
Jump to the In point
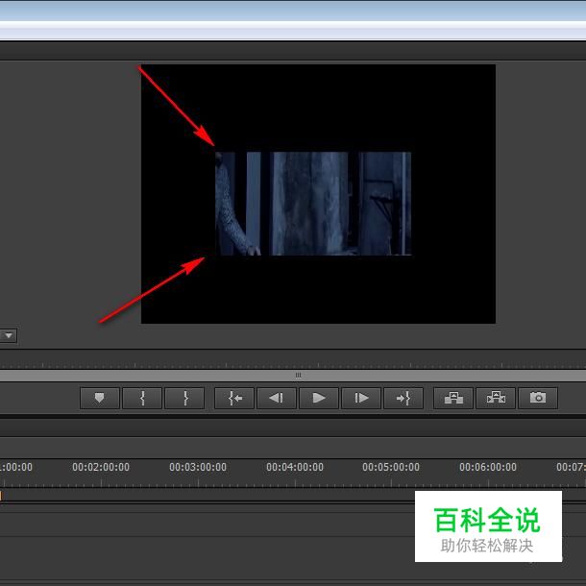234,398
